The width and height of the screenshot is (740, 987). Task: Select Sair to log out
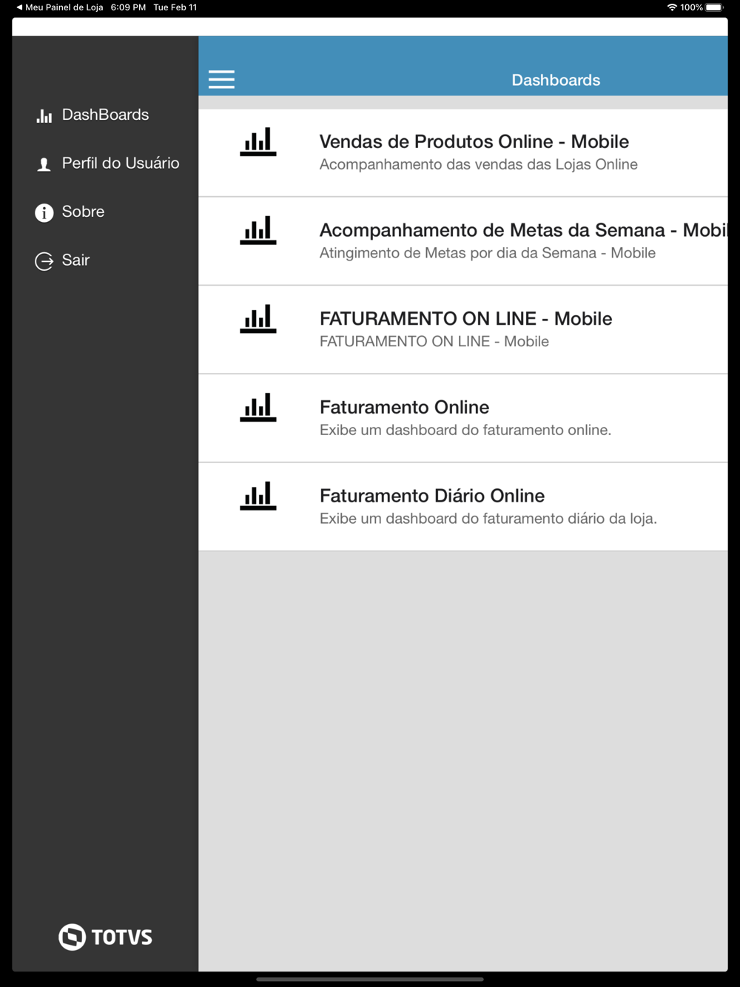pyautogui.click(x=75, y=260)
